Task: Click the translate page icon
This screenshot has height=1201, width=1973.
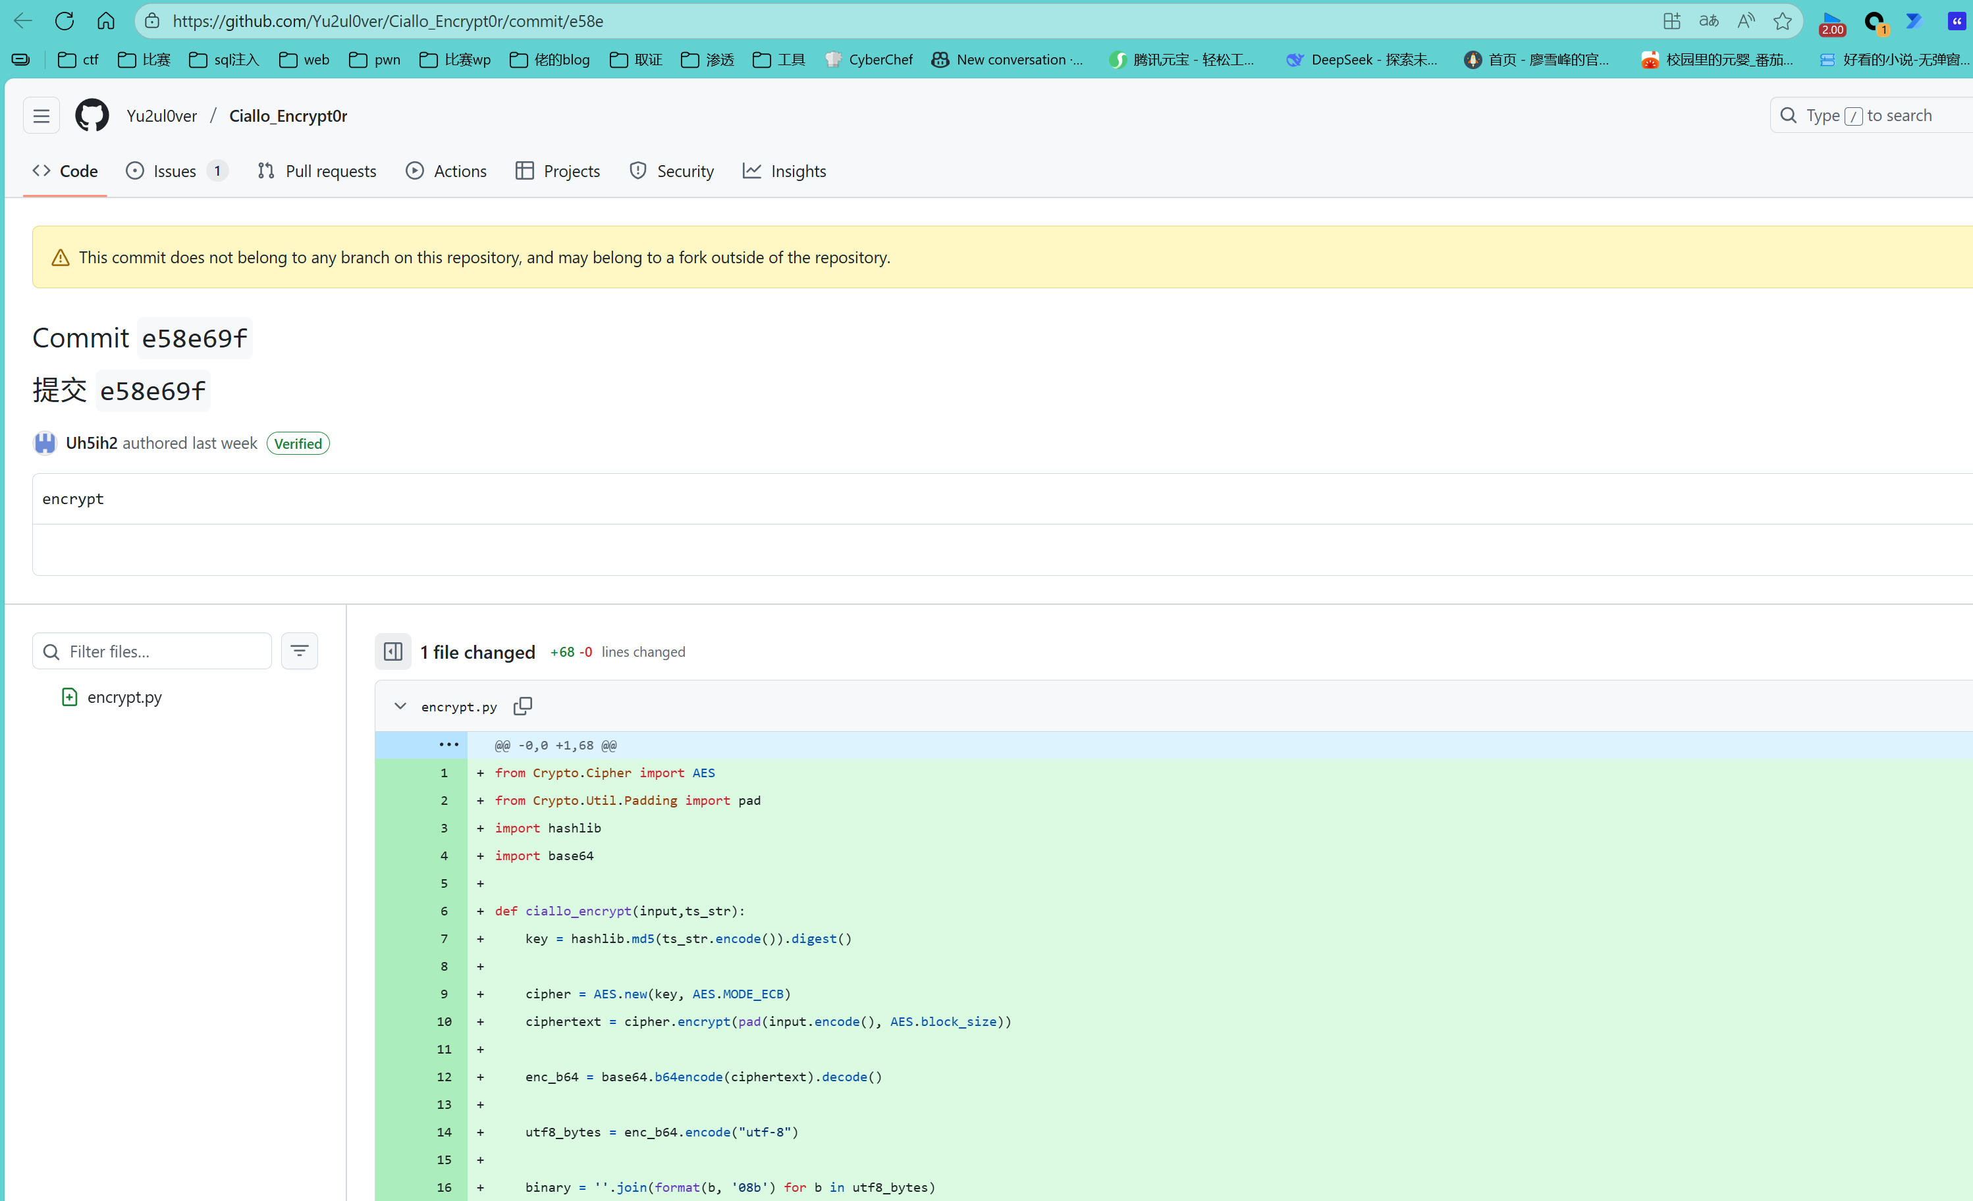Action: coord(1708,21)
